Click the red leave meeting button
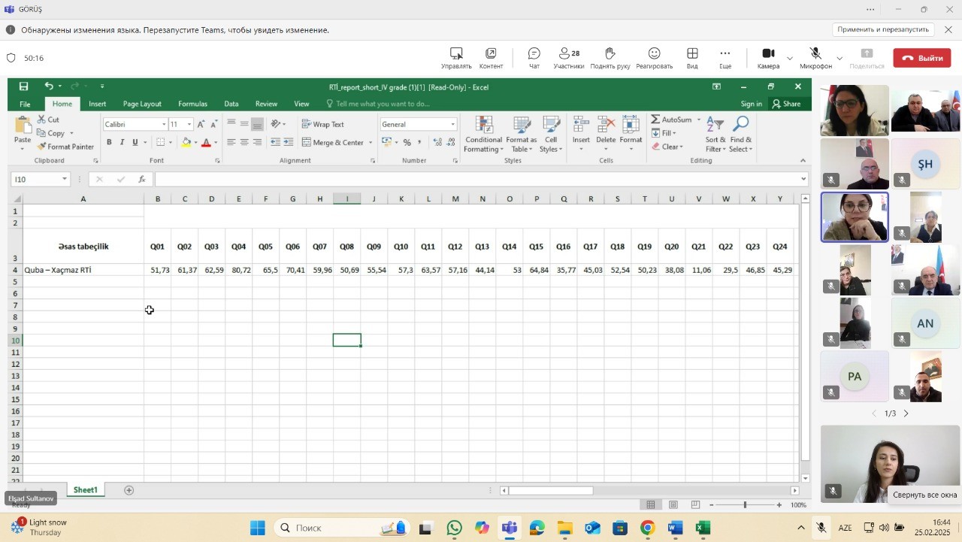This screenshot has width=962, height=542. 921,58
